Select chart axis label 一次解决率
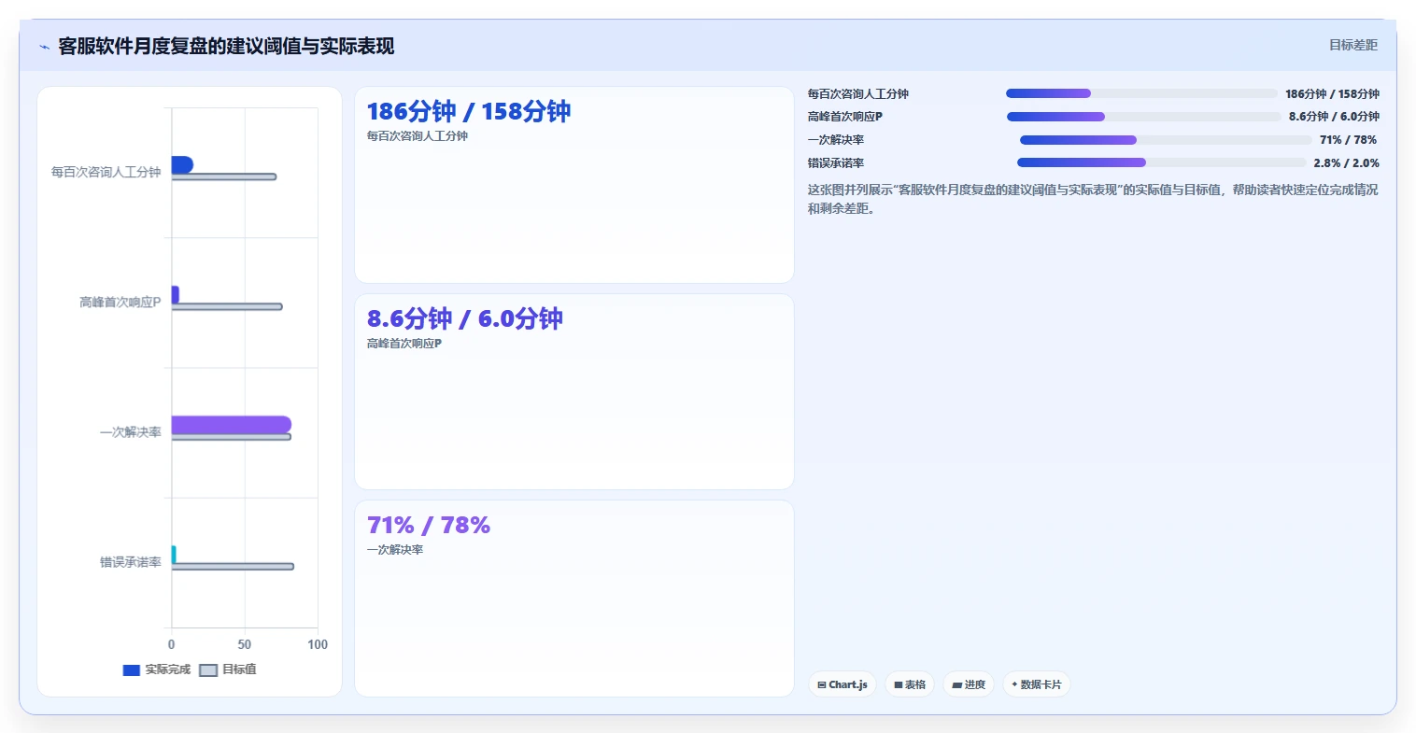 (x=130, y=432)
